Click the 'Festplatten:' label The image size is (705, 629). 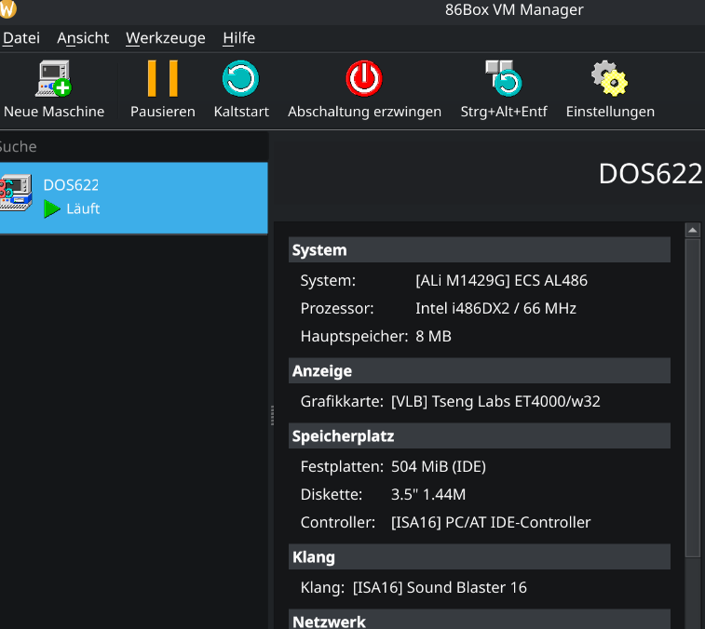(x=342, y=466)
